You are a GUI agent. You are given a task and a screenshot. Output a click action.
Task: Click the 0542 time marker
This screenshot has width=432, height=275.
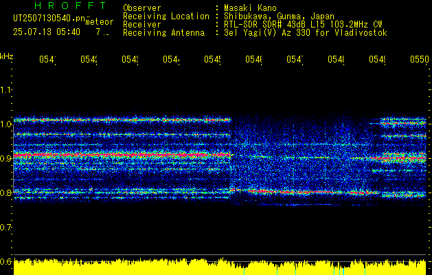tap(89, 59)
